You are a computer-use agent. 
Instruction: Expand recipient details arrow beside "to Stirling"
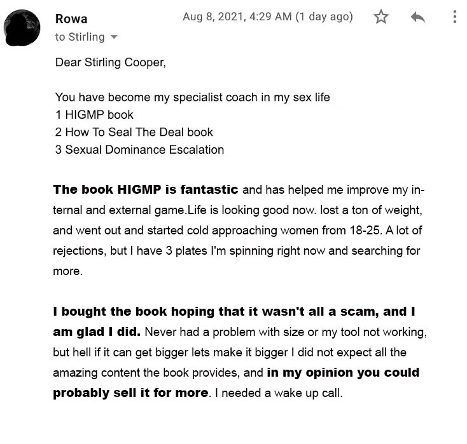click(x=115, y=37)
